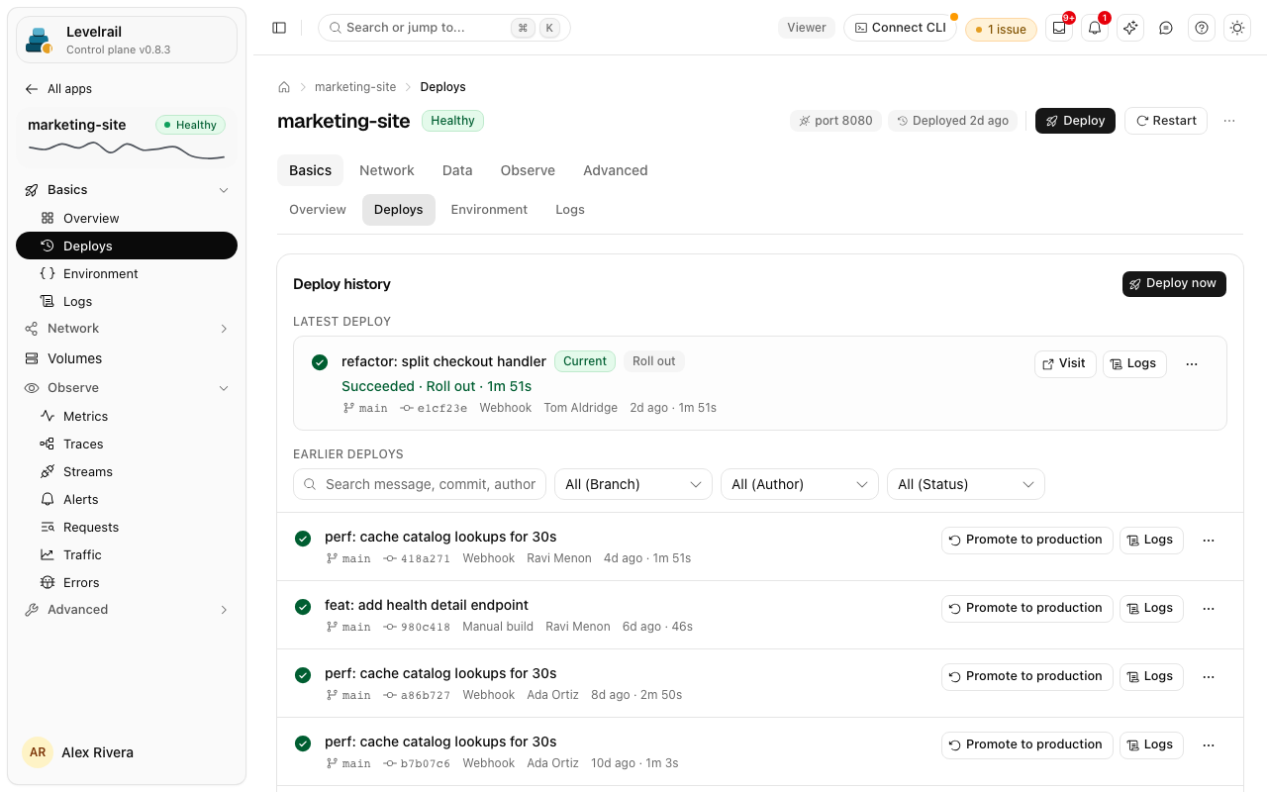Go back using the All apps arrow
The height and width of the screenshot is (792, 1267).
click(32, 89)
